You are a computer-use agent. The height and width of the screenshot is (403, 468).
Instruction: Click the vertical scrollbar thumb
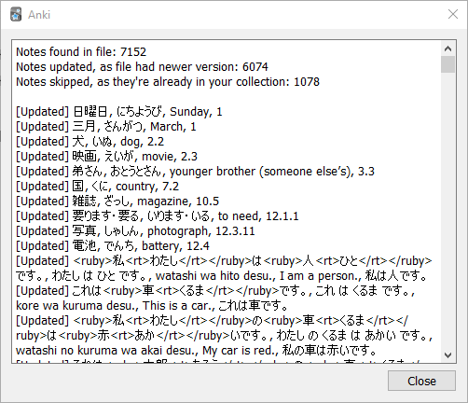point(447,64)
